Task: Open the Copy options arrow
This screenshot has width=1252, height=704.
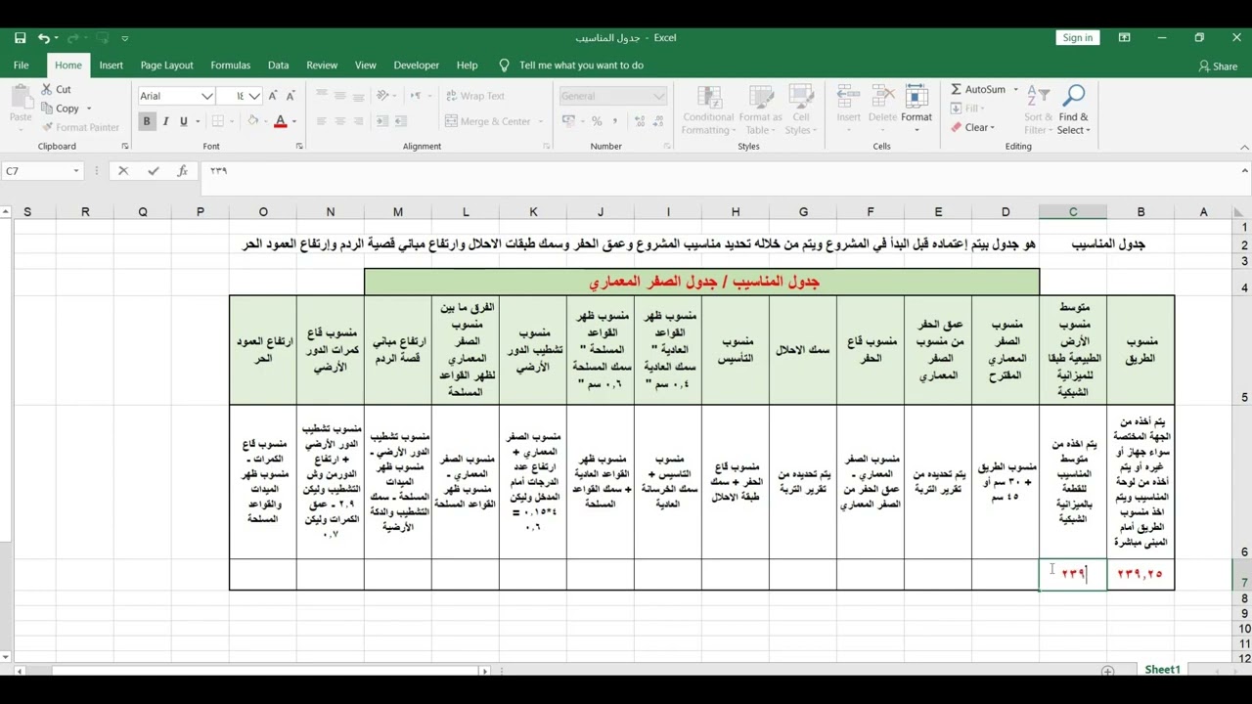Action: (x=88, y=109)
